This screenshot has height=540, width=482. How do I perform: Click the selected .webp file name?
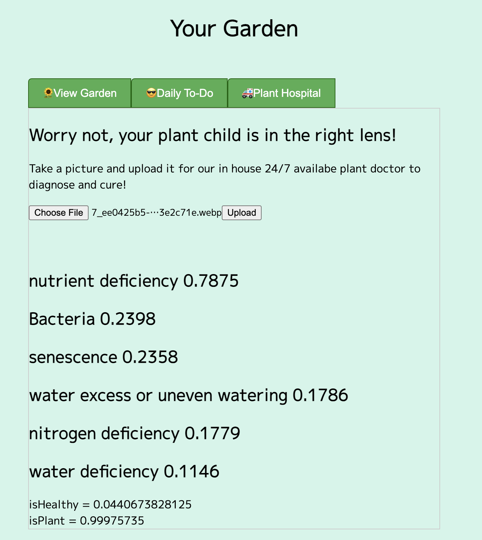[x=157, y=213]
